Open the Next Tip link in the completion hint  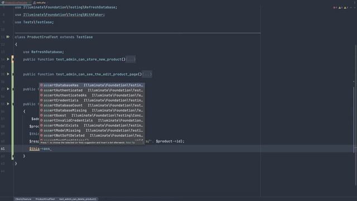pyautogui.click(x=130, y=143)
